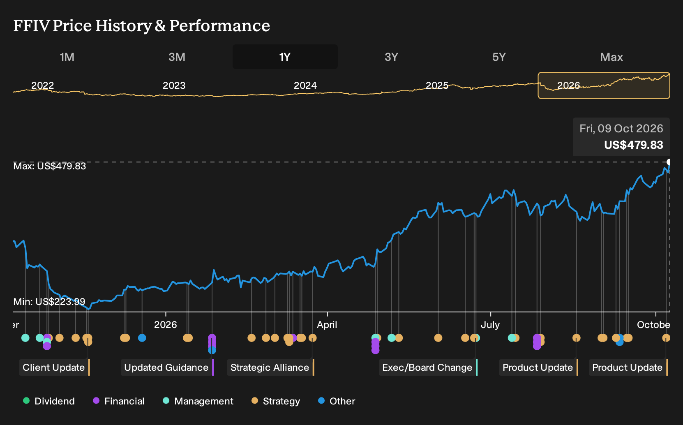The width and height of the screenshot is (683, 425).
Task: Toggle the Management legend filter
Action: pos(198,401)
